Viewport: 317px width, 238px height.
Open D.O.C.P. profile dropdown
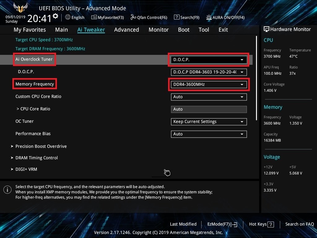(x=209, y=72)
